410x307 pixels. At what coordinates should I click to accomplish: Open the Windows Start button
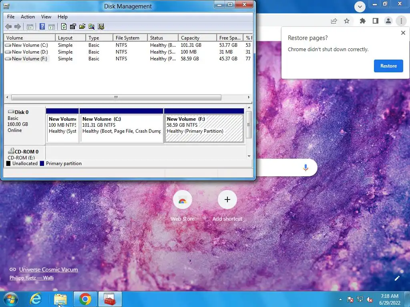pyautogui.click(x=10, y=299)
